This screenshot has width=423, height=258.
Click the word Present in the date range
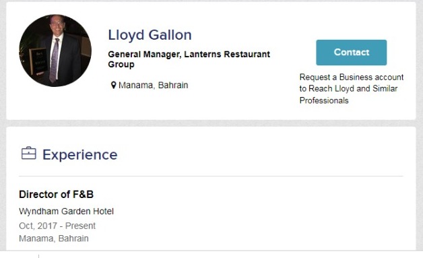pyautogui.click(x=80, y=226)
